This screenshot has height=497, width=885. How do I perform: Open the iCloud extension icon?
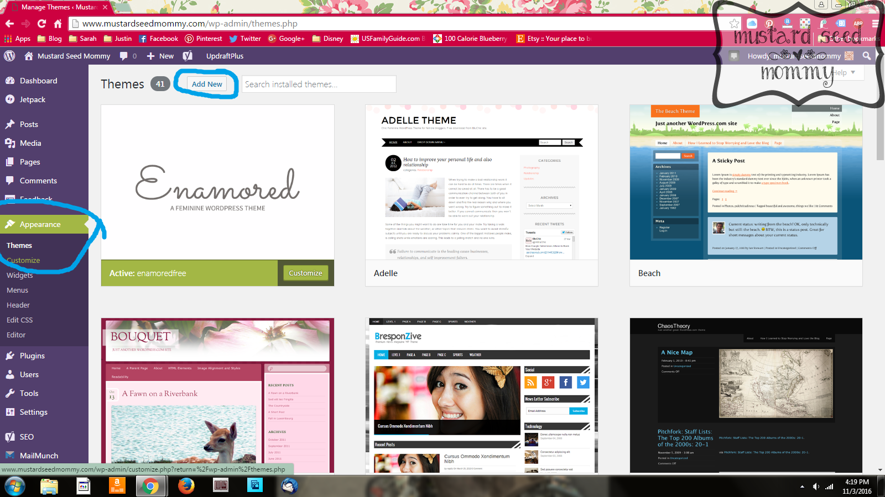click(752, 23)
